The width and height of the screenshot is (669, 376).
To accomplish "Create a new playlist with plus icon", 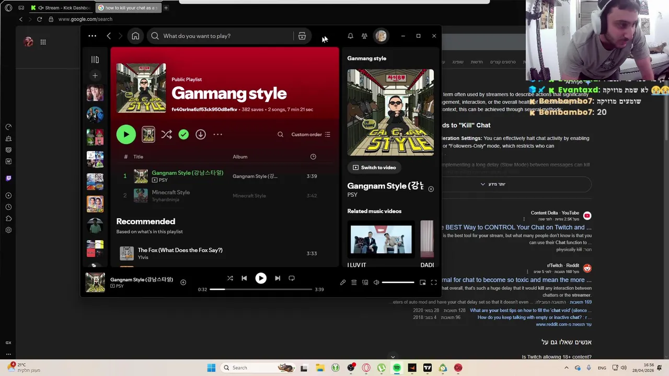I will point(95,76).
